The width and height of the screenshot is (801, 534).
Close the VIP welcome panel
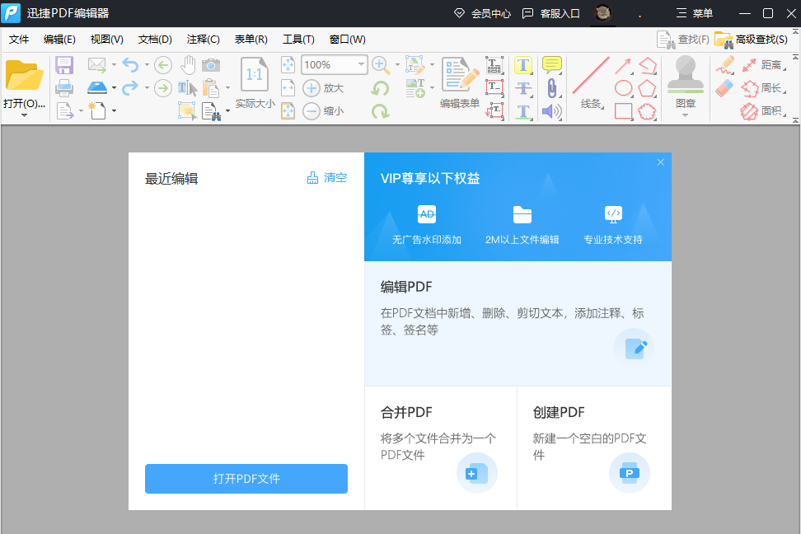(661, 162)
